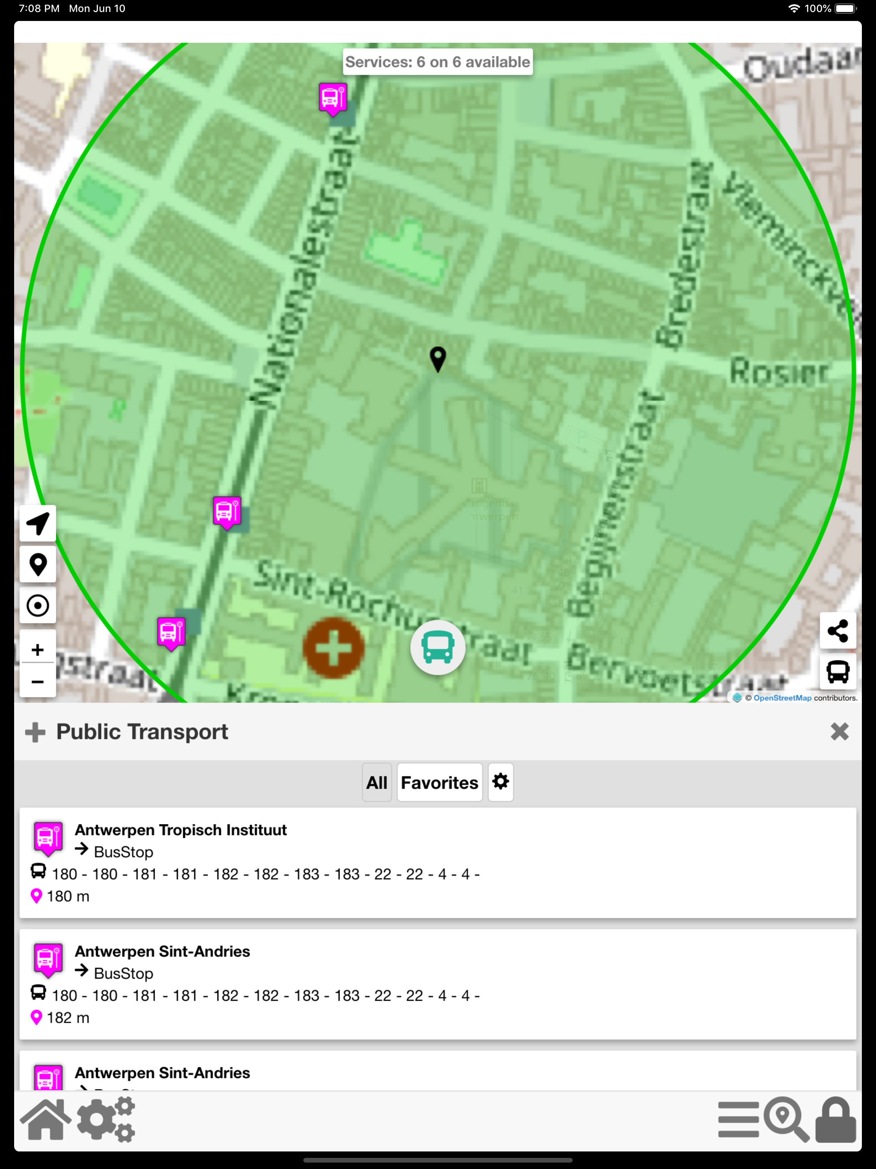The image size is (876, 1169).
Task: Open the settings gears icon
Action: coord(106,1119)
